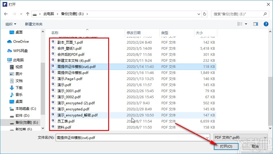This screenshot has width=273, height=154.
Task: Select file 新建文本文档 (4).pdf
Action: pyautogui.click(x=74, y=61)
